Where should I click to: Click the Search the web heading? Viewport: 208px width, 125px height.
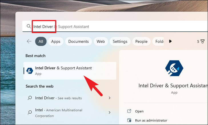click(x=39, y=86)
